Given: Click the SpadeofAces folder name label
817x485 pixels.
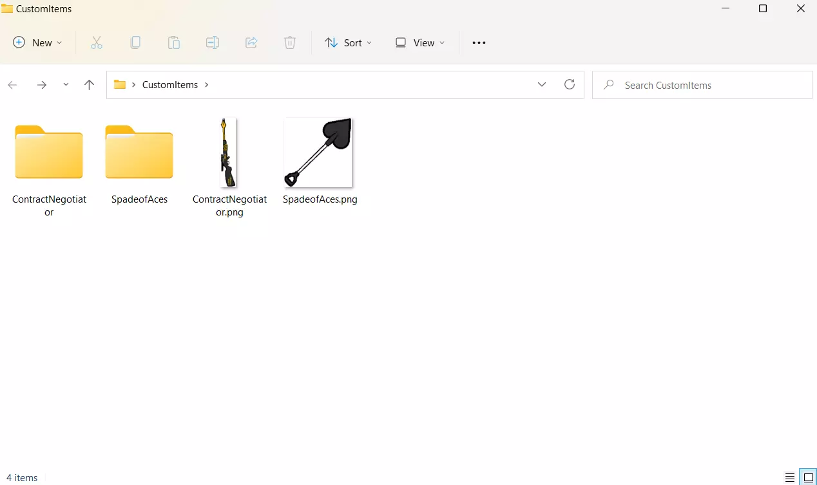Looking at the screenshot, I should click(139, 199).
